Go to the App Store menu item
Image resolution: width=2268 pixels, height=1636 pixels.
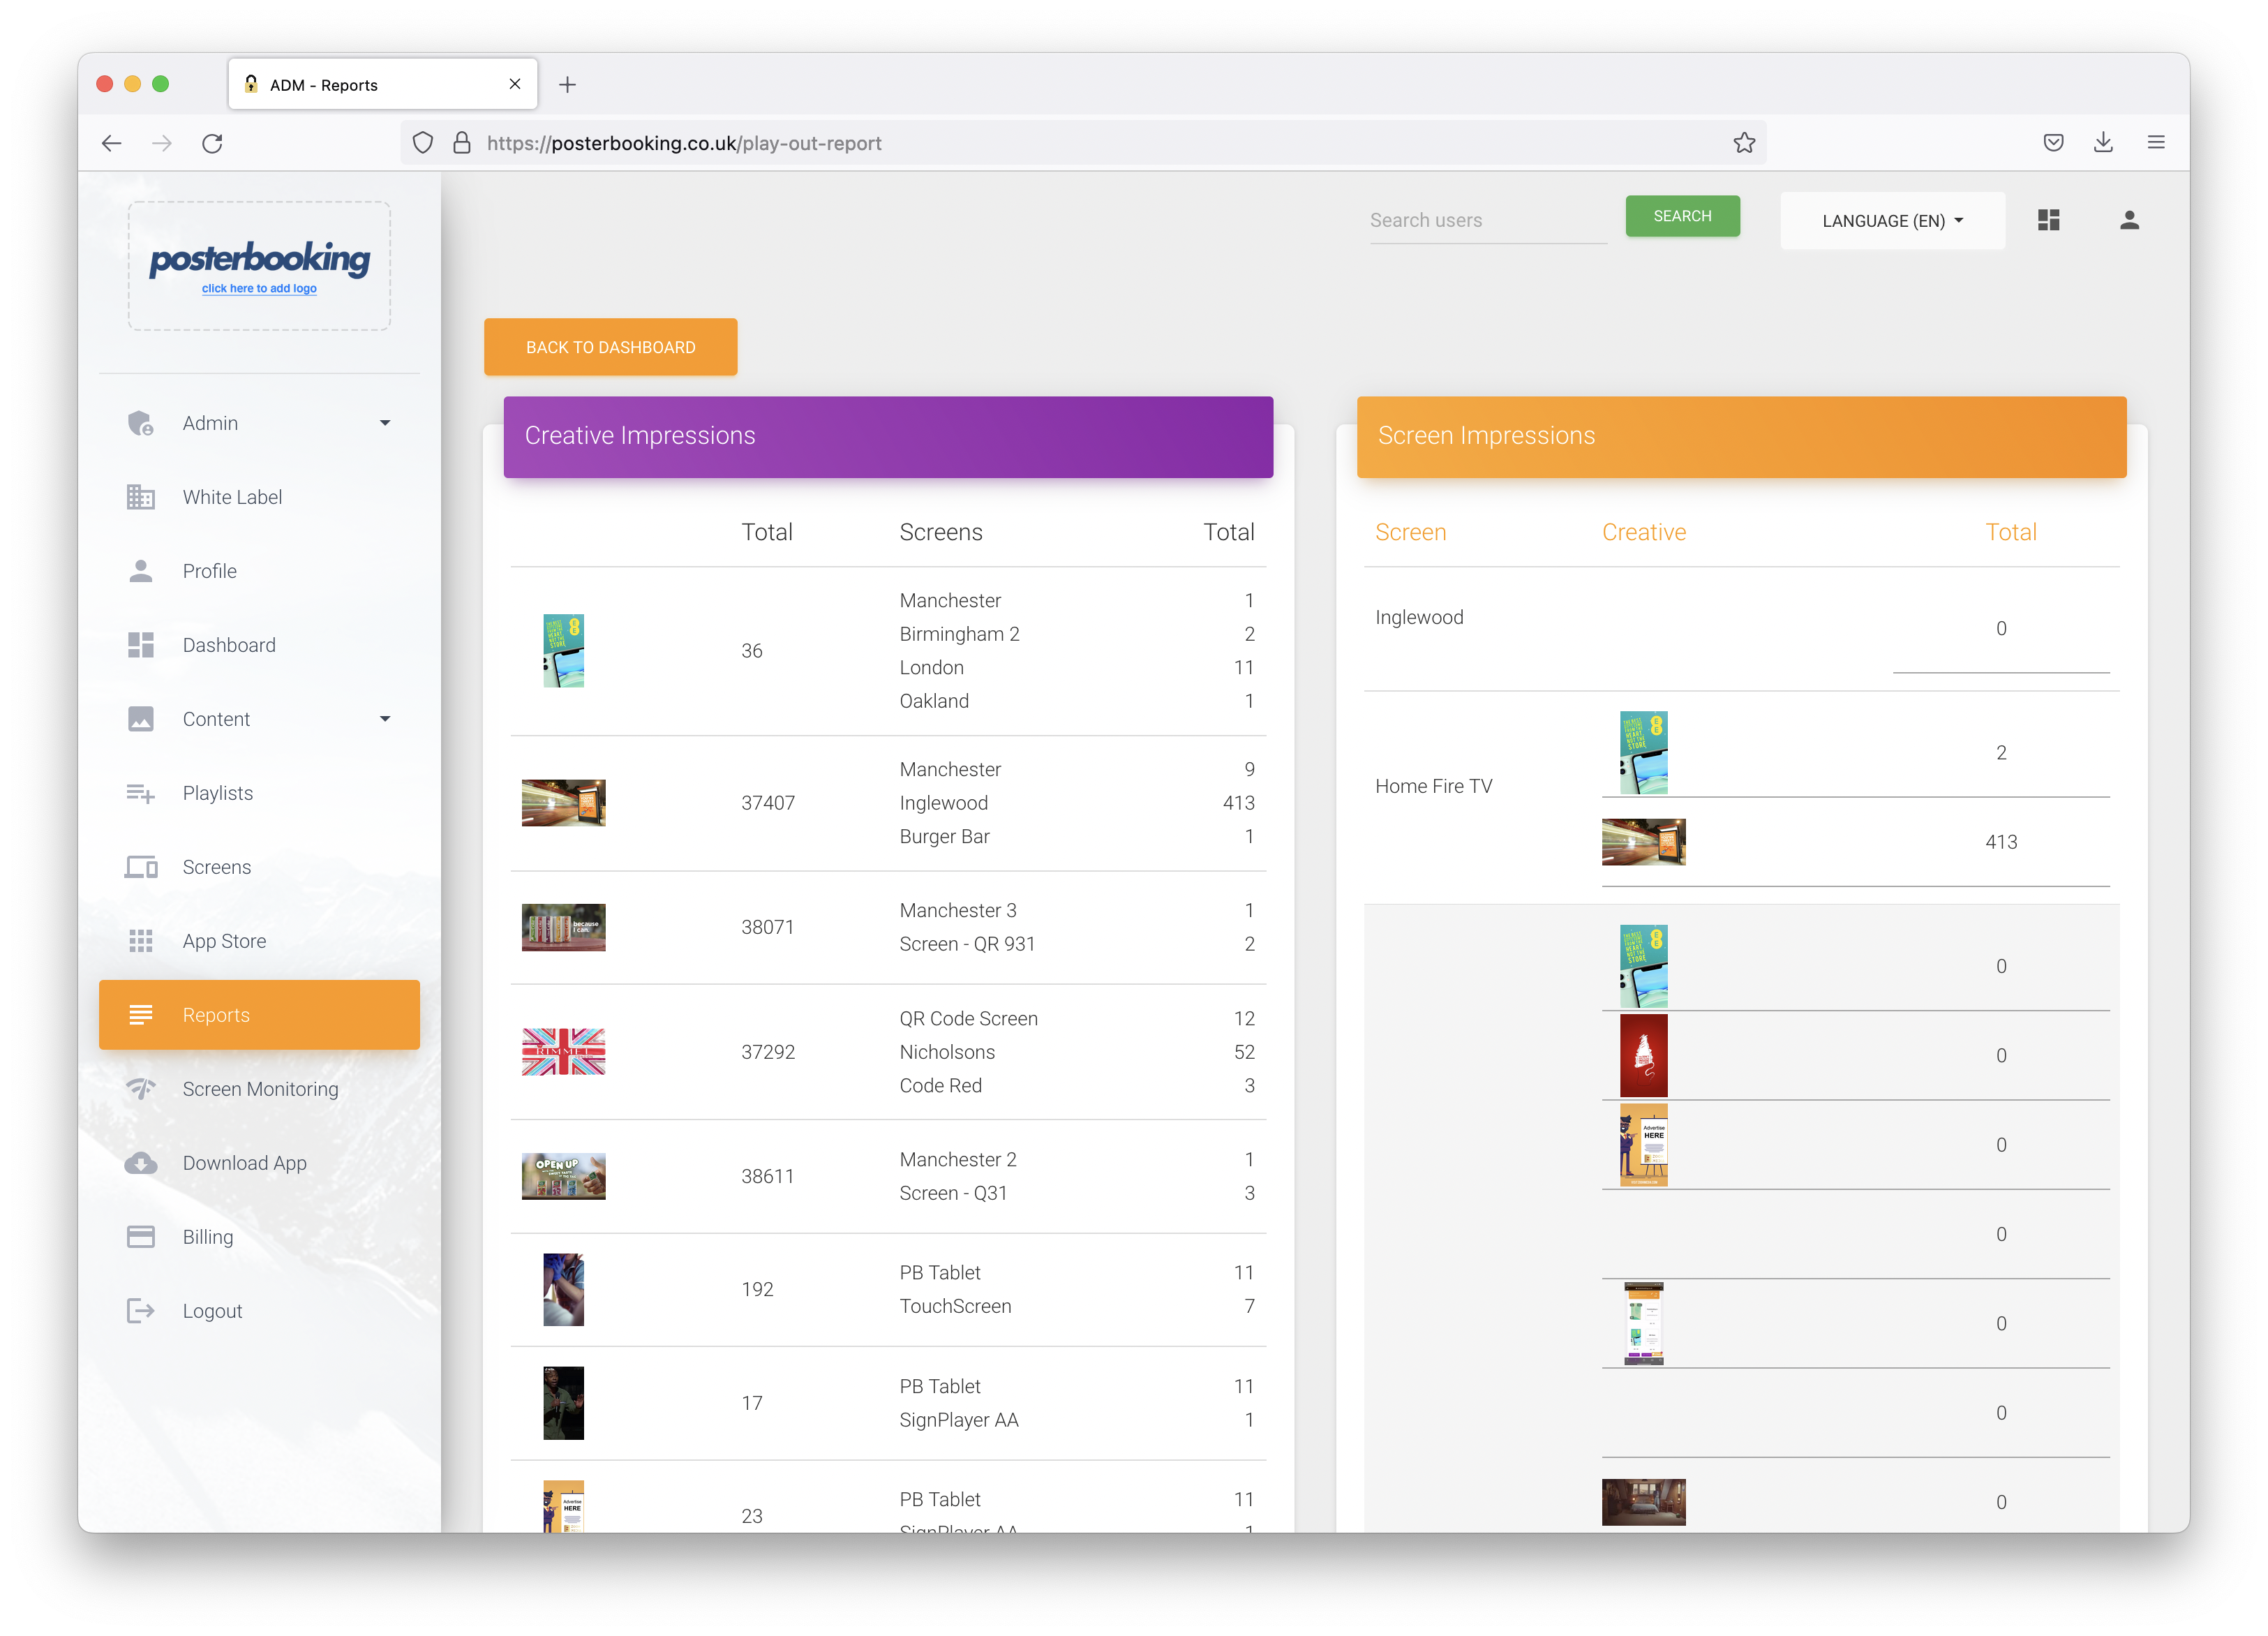(224, 941)
